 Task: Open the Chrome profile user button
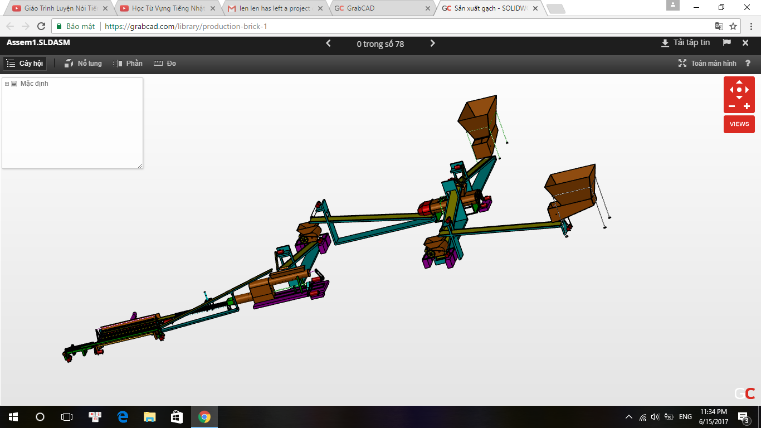673,6
